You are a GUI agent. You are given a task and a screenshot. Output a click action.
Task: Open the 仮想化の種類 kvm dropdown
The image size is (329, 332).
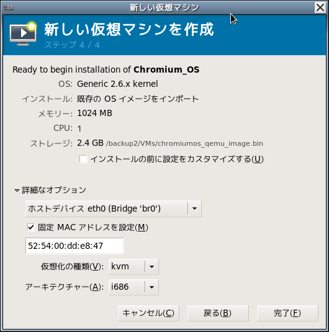(x=133, y=267)
